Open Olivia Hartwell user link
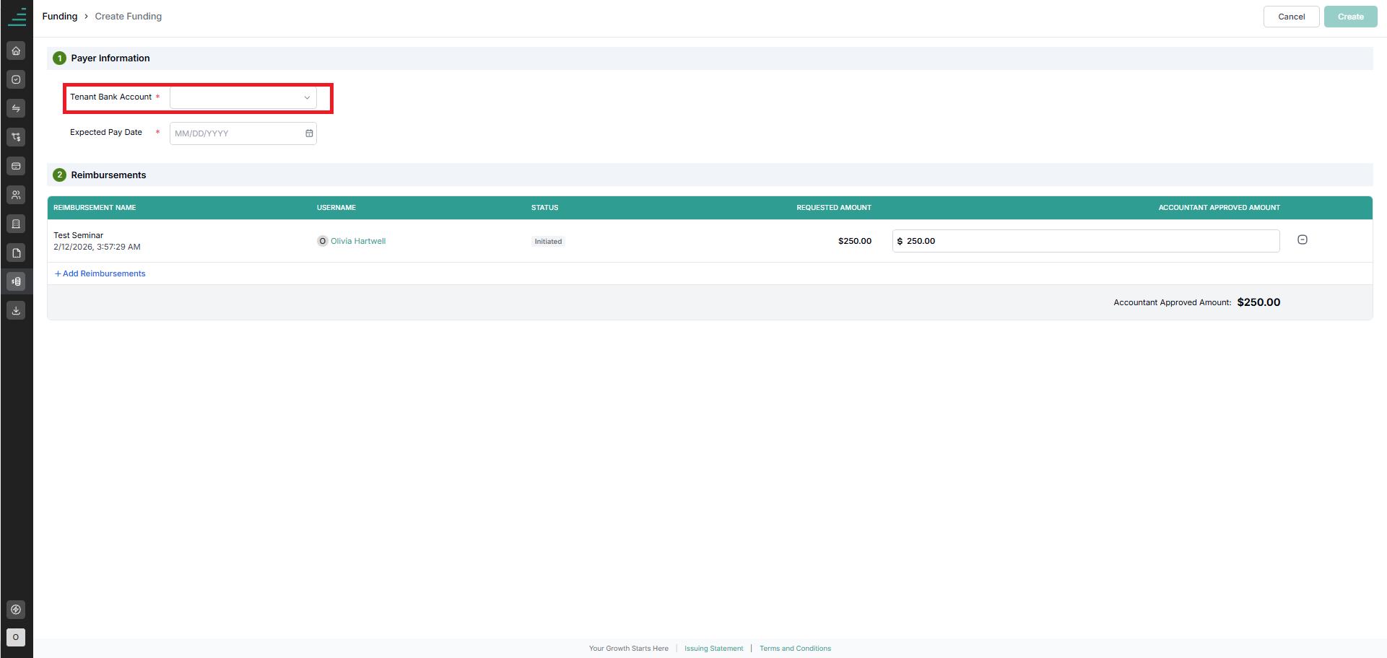This screenshot has width=1387, height=658. point(358,241)
